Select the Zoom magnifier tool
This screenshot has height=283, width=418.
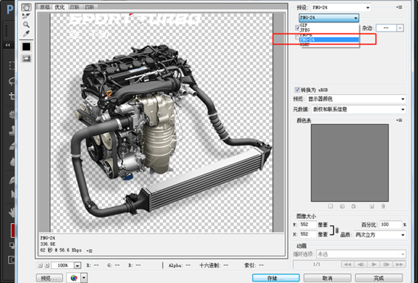(x=26, y=24)
